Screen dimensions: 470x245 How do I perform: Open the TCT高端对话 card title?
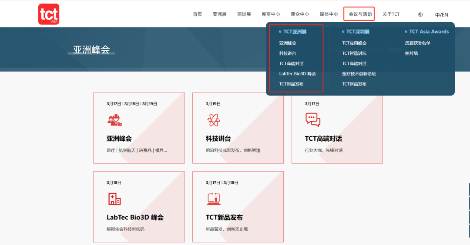tap(323, 139)
